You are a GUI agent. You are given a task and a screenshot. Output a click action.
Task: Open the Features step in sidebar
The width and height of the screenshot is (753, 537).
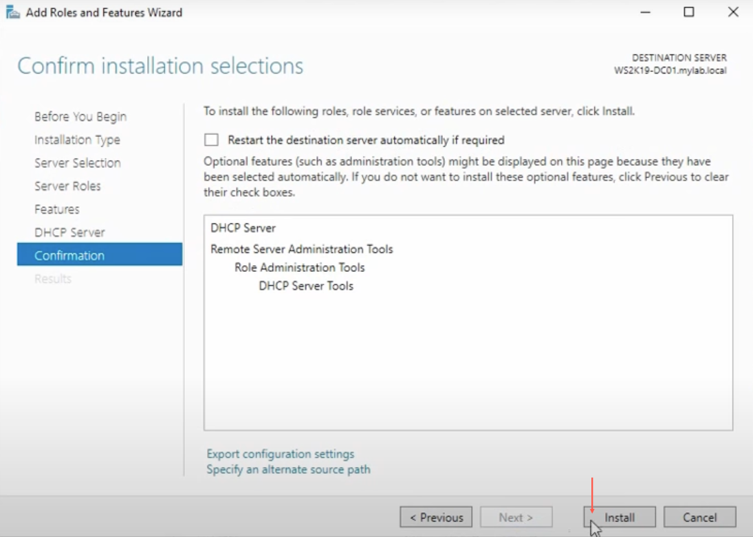57,209
